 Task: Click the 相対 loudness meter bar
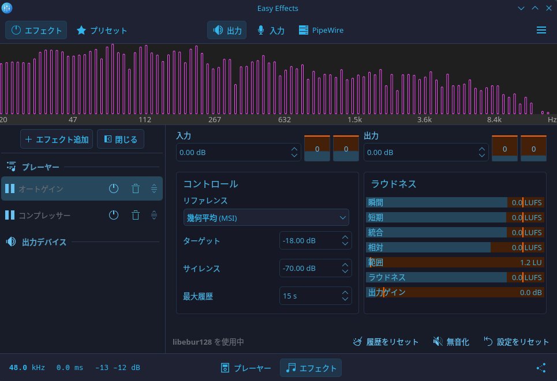pos(455,247)
